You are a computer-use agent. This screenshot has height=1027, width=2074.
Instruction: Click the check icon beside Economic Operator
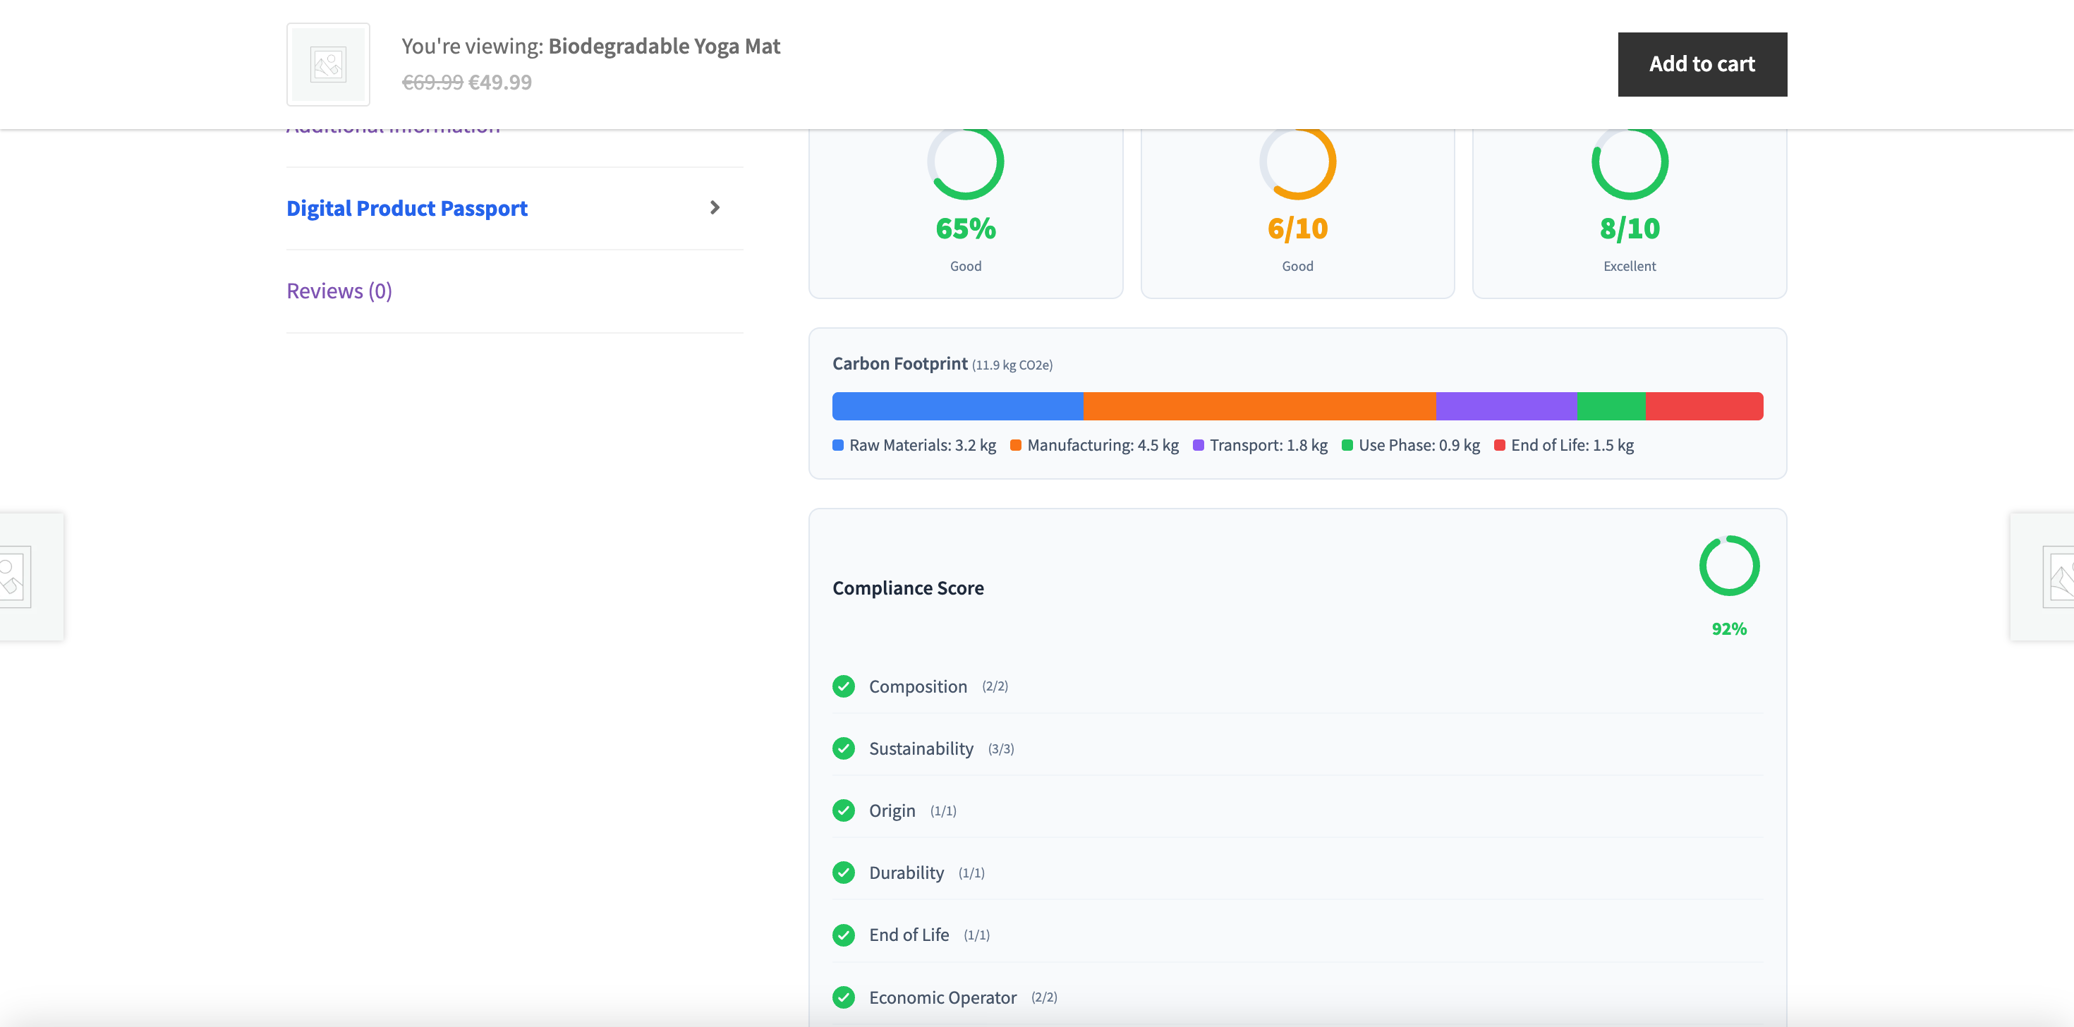843,997
